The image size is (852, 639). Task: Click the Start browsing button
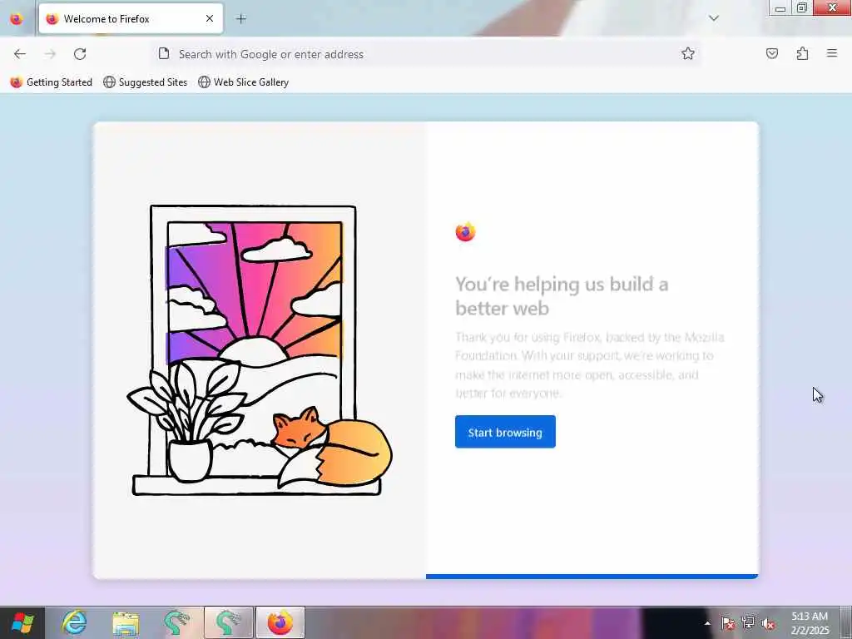point(505,432)
